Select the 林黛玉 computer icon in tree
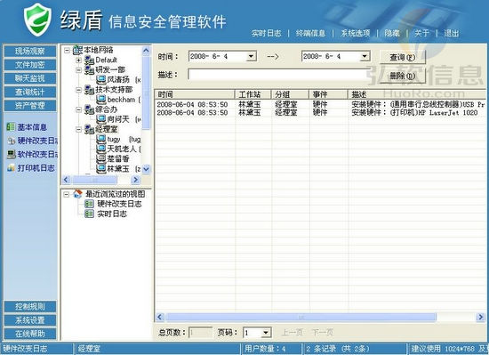This screenshot has width=489, height=355. 101,169
